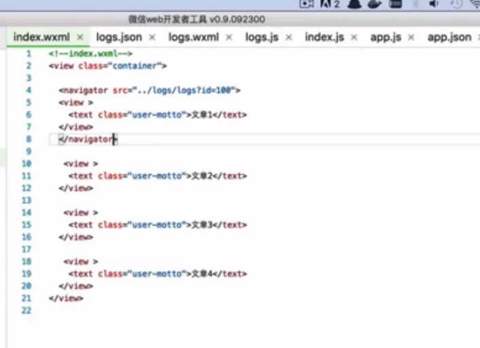Click the 文章3 text element line

click(158, 225)
